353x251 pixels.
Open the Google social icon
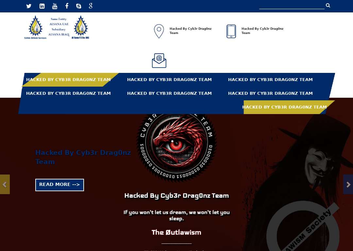[x=91, y=6]
